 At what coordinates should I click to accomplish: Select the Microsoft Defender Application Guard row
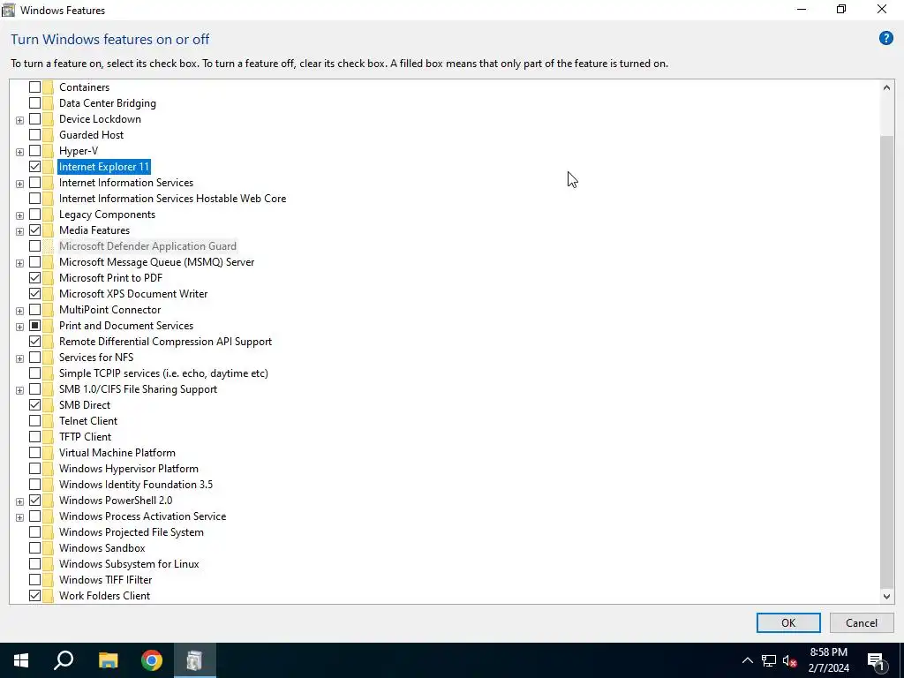pos(147,246)
